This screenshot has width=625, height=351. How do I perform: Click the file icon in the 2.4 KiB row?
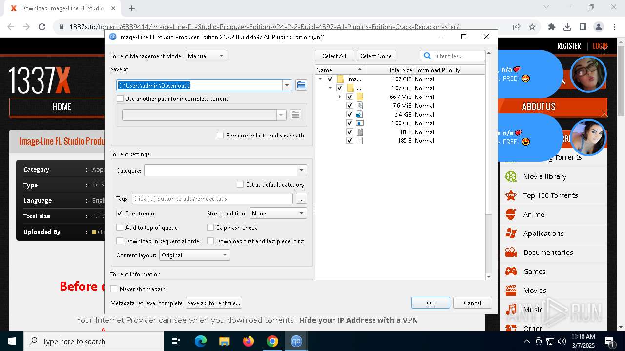[x=360, y=115]
